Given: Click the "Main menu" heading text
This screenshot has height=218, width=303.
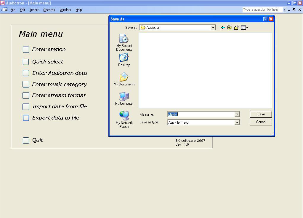Looking at the screenshot, I should 41,34.
